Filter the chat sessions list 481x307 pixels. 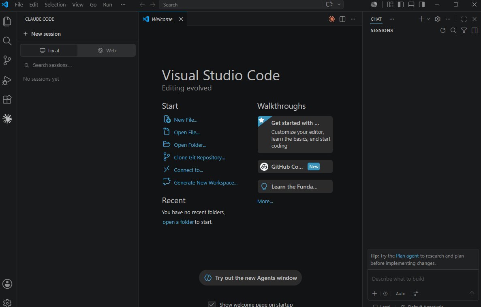coord(464,30)
